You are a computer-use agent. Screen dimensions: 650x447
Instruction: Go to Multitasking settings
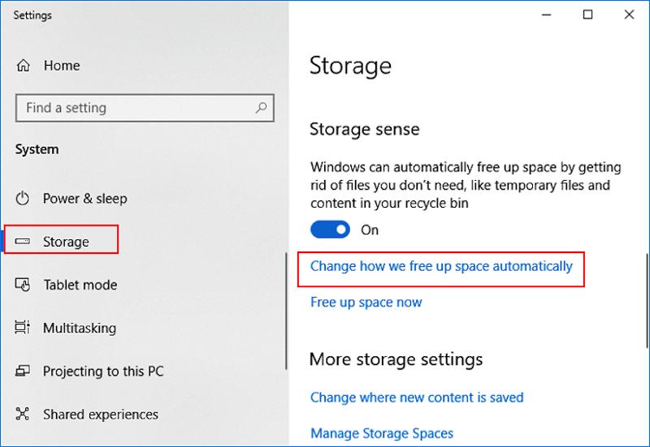[79, 328]
